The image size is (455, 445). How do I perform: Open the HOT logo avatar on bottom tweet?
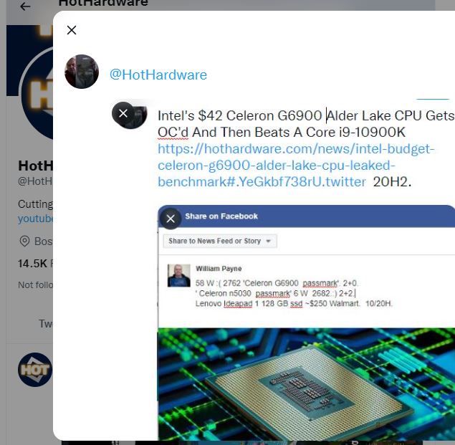click(x=35, y=370)
